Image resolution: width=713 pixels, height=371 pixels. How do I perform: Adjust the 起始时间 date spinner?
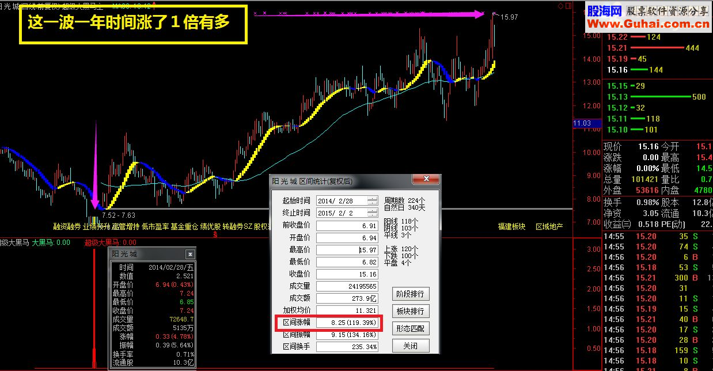(373, 200)
